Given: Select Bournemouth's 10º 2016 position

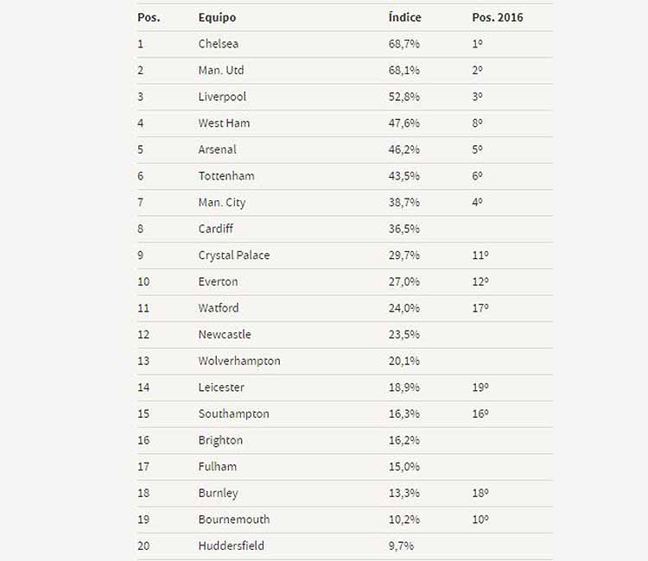Looking at the screenshot, I should coord(480,520).
